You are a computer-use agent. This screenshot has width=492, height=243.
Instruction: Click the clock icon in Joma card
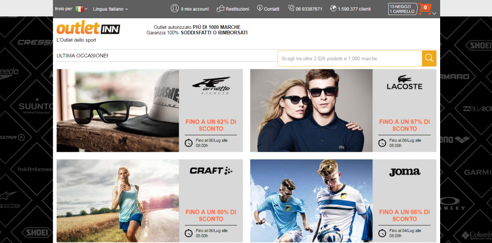coord(382,233)
